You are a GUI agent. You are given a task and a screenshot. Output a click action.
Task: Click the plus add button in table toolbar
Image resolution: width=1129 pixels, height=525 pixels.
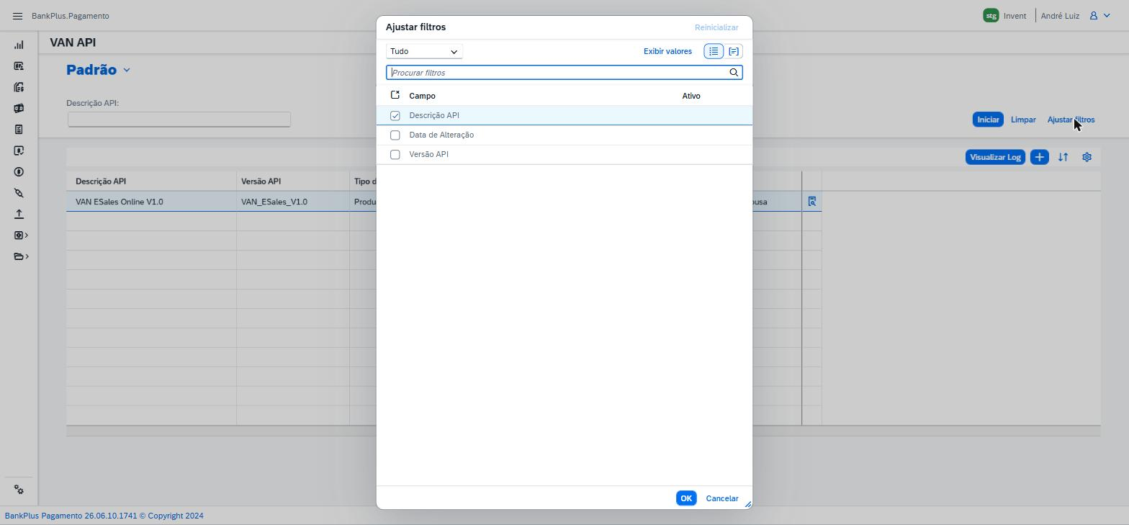click(1039, 157)
